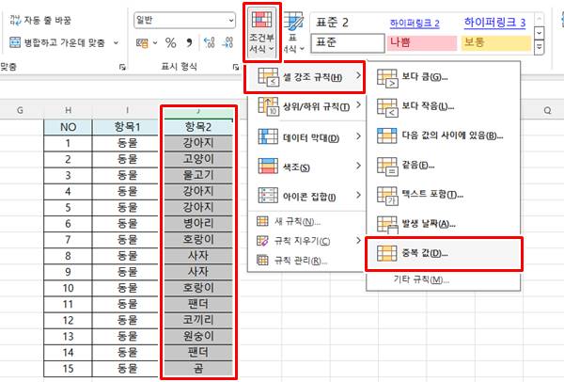Click the 데이터 막대 submenu chevron
Screen dimensions: 564x382
point(358,136)
